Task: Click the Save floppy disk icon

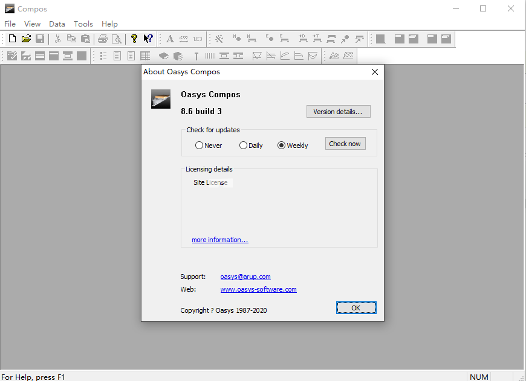Action: click(40, 39)
